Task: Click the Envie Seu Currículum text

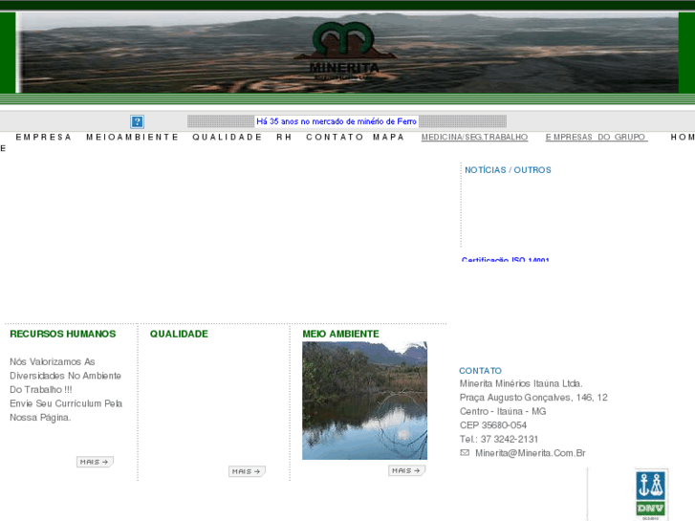Action: pos(66,403)
